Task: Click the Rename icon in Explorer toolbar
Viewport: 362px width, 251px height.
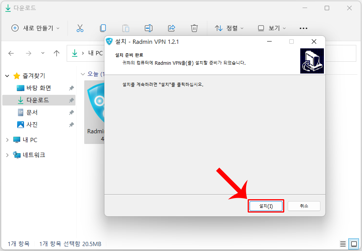Action: (149, 28)
